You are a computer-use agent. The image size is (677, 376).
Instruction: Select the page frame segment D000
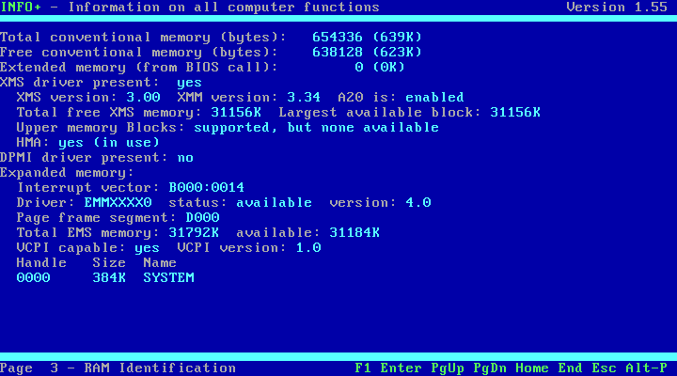[x=202, y=218]
